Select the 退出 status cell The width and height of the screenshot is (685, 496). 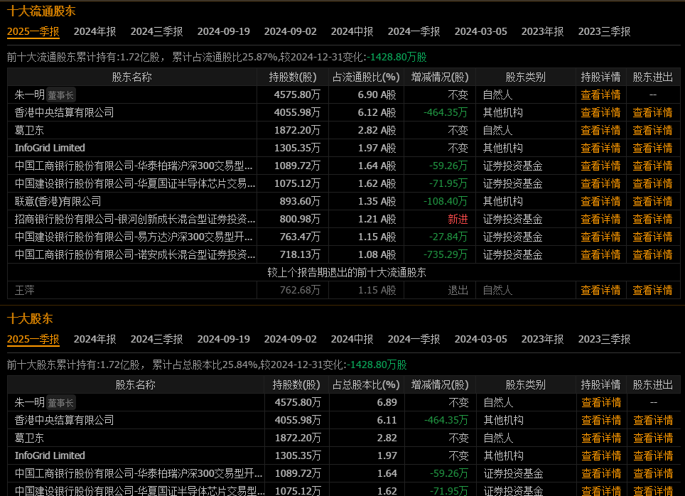point(458,290)
